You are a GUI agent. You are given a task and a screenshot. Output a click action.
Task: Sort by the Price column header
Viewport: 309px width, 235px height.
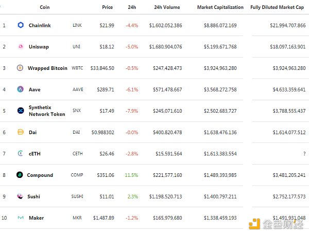point(108,7)
